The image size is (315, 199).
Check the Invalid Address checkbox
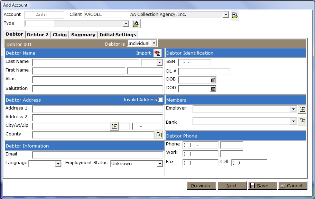click(160, 100)
